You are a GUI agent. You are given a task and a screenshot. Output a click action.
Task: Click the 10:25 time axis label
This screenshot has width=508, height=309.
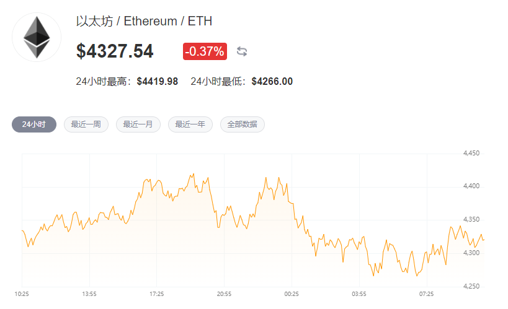point(22,293)
